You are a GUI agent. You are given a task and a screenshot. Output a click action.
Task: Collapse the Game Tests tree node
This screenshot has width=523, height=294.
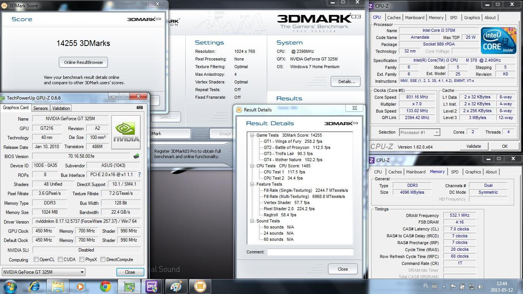point(252,135)
